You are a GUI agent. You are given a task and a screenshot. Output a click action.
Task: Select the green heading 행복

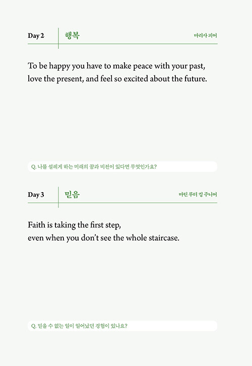point(72,35)
